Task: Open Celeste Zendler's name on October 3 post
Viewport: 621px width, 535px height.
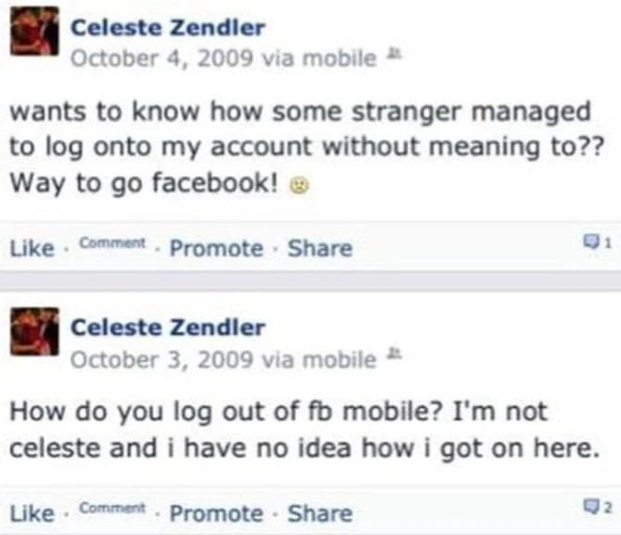Action: point(168,326)
